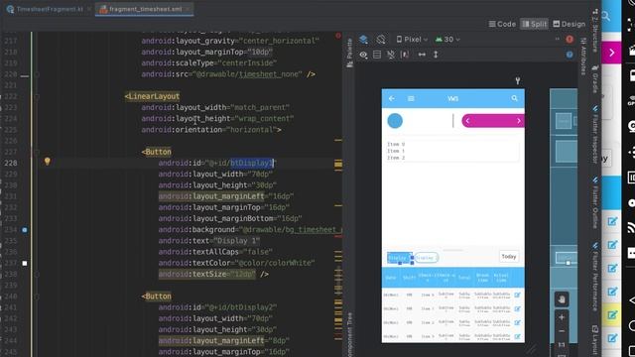Click the clear constraints icon
The height and width of the screenshot is (357, 635).
point(391,55)
